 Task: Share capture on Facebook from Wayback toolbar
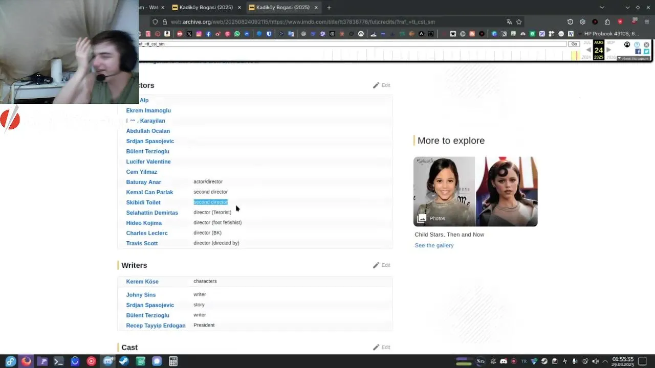click(638, 52)
